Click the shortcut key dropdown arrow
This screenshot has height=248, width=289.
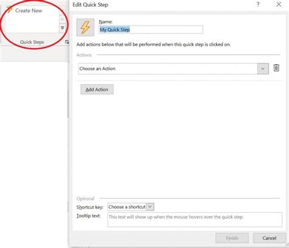(150, 207)
